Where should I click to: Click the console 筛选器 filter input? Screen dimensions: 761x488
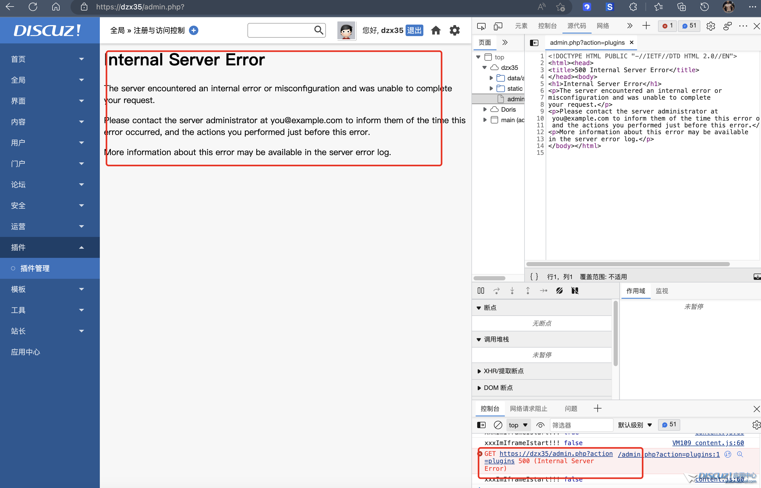[x=581, y=425]
